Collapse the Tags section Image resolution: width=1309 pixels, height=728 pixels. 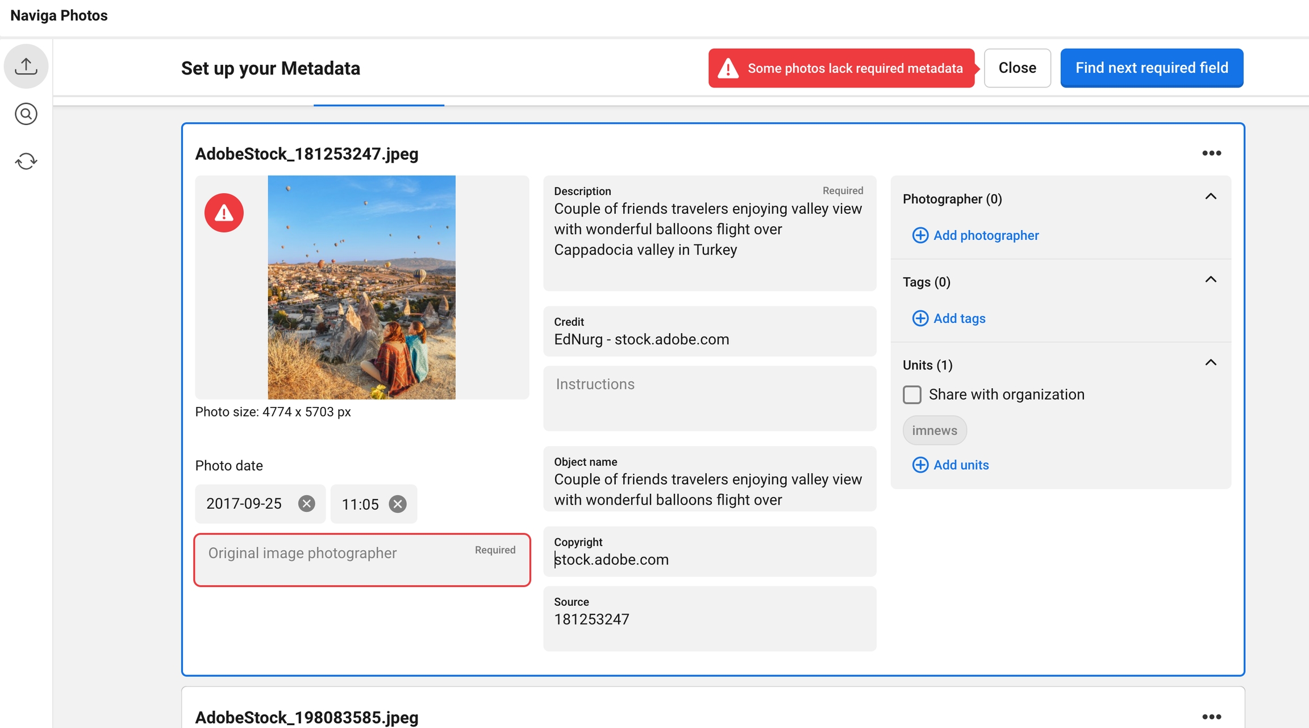click(x=1211, y=280)
